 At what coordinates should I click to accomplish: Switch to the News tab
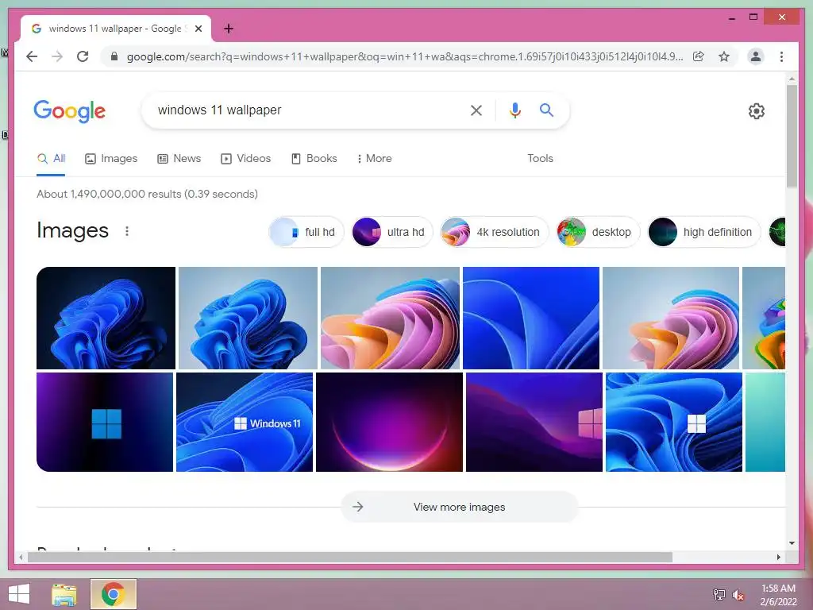[x=179, y=158]
